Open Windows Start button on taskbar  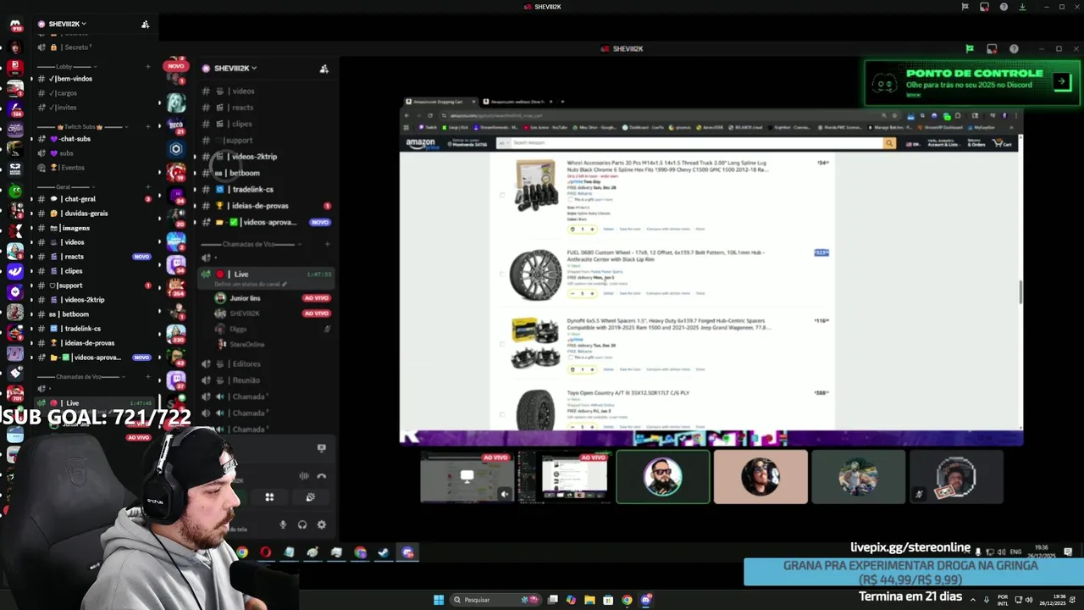[x=439, y=600]
